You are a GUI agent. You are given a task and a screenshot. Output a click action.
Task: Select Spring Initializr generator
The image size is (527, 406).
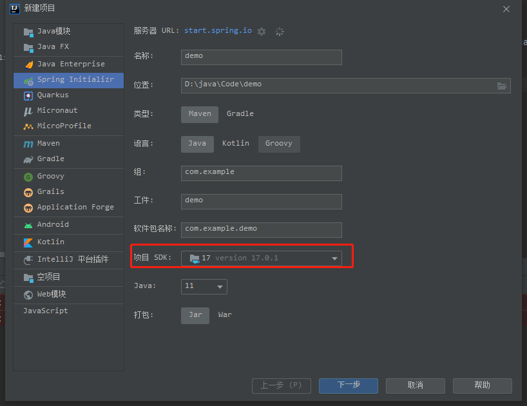tap(68, 81)
